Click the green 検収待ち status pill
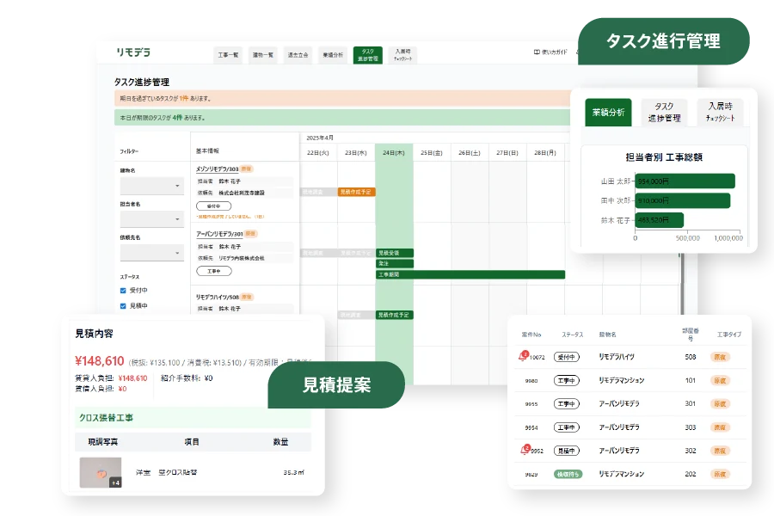The width and height of the screenshot is (774, 516). tap(568, 474)
